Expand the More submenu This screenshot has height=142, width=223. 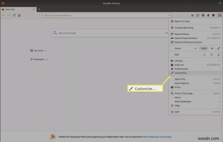(x=195, y=98)
